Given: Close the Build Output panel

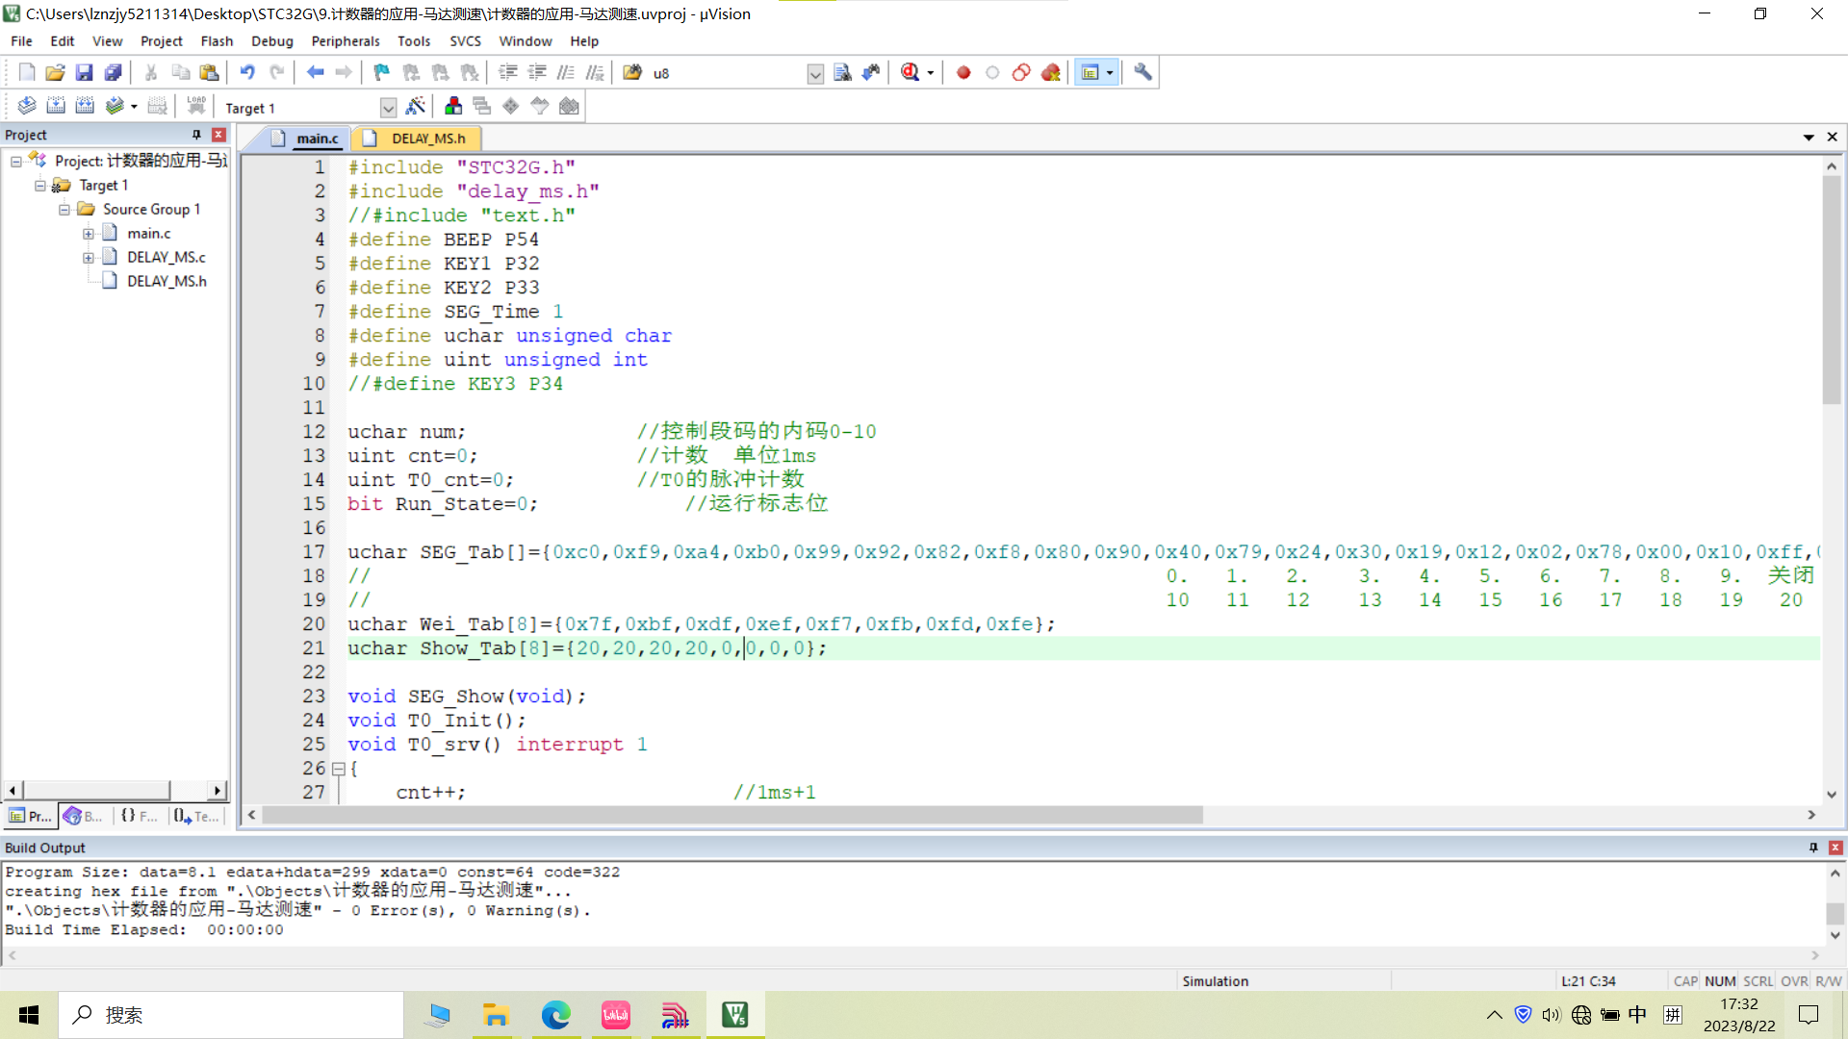Looking at the screenshot, I should (1835, 848).
